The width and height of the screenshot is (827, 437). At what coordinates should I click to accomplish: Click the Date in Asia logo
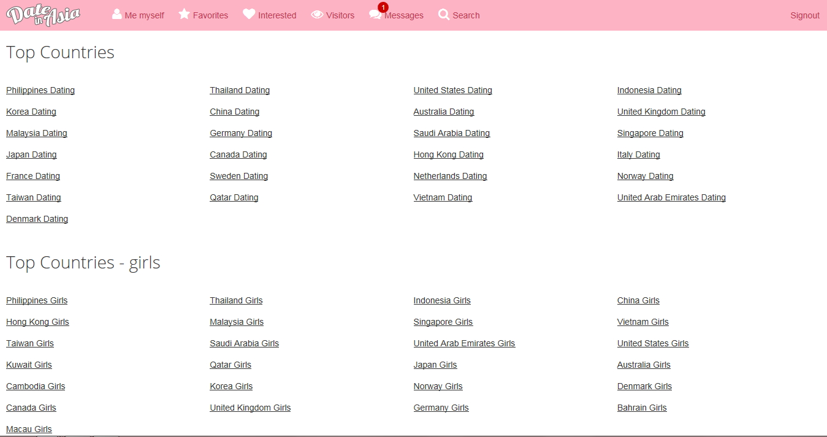pos(43,15)
